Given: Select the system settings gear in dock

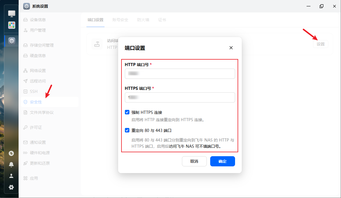Looking at the screenshot, I should [12, 41].
